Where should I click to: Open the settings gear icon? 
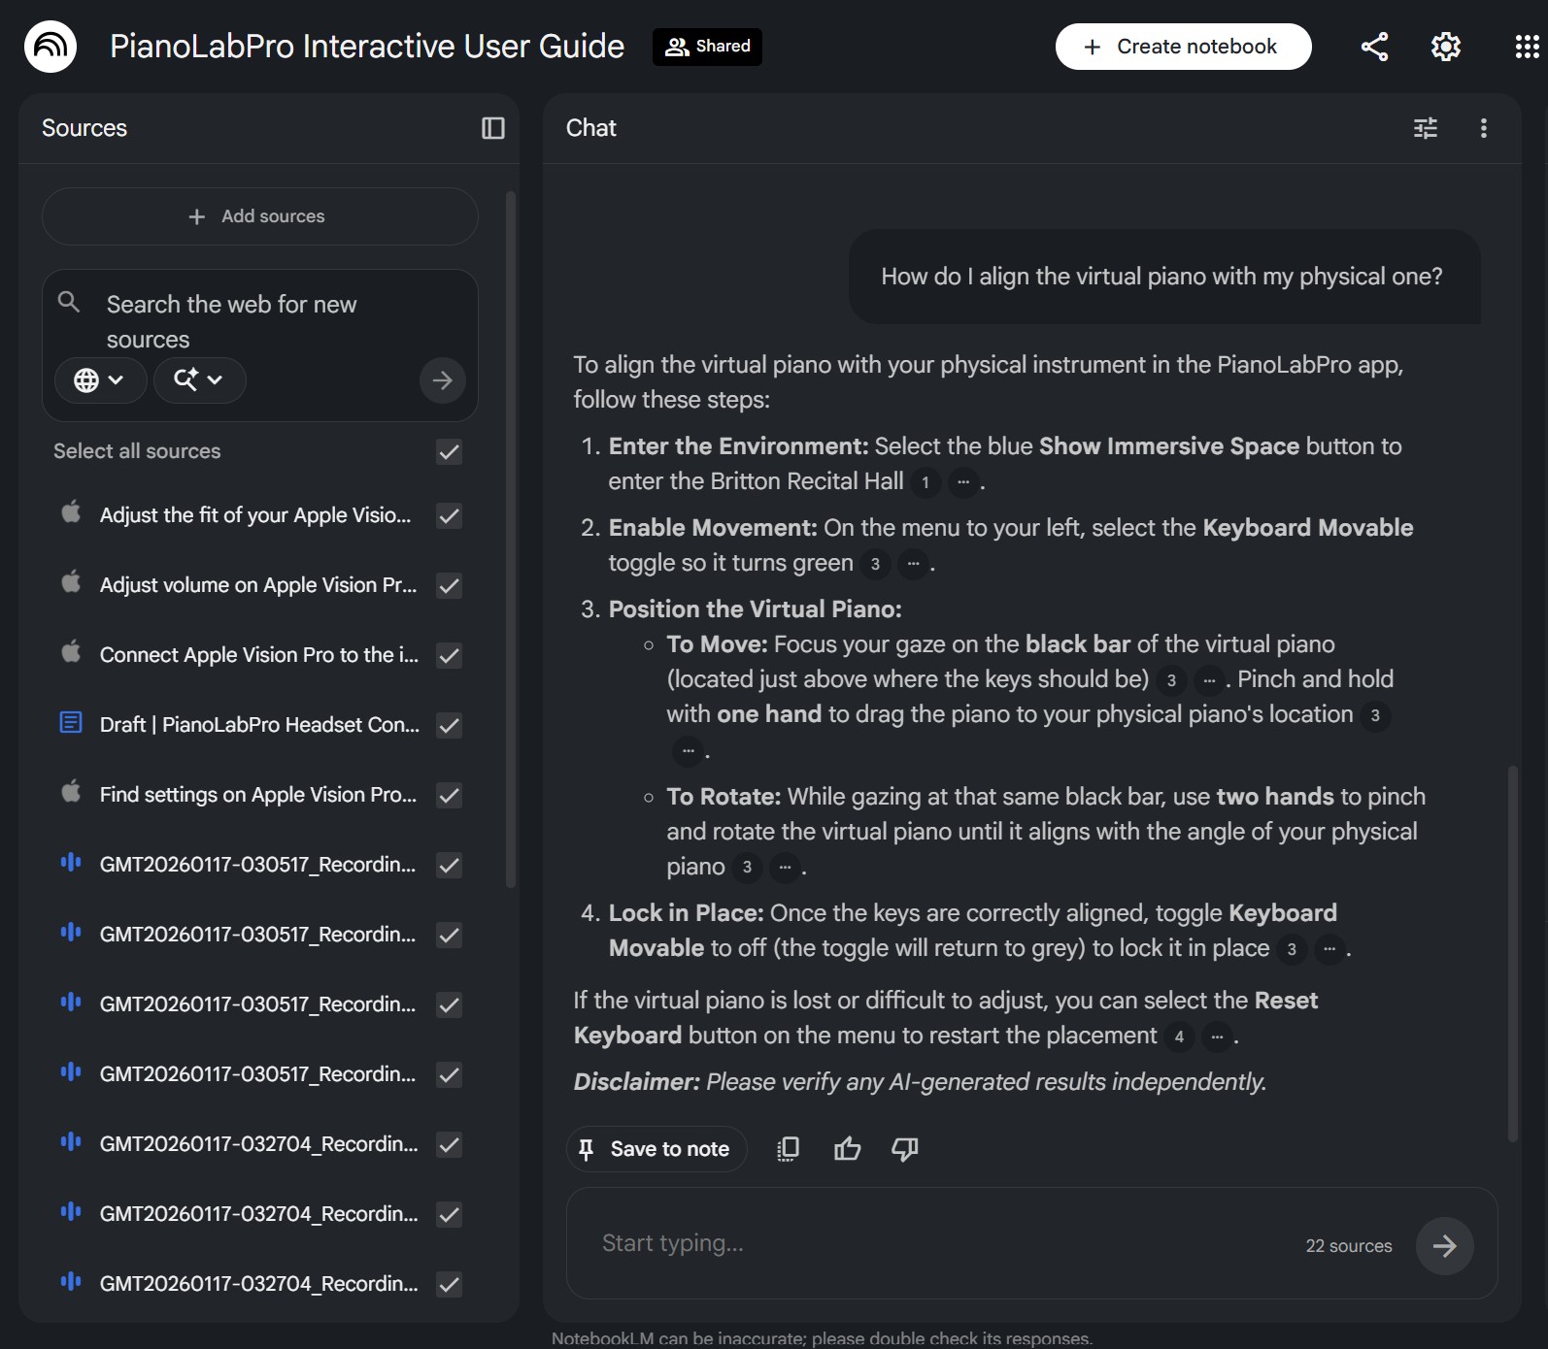point(1446,47)
